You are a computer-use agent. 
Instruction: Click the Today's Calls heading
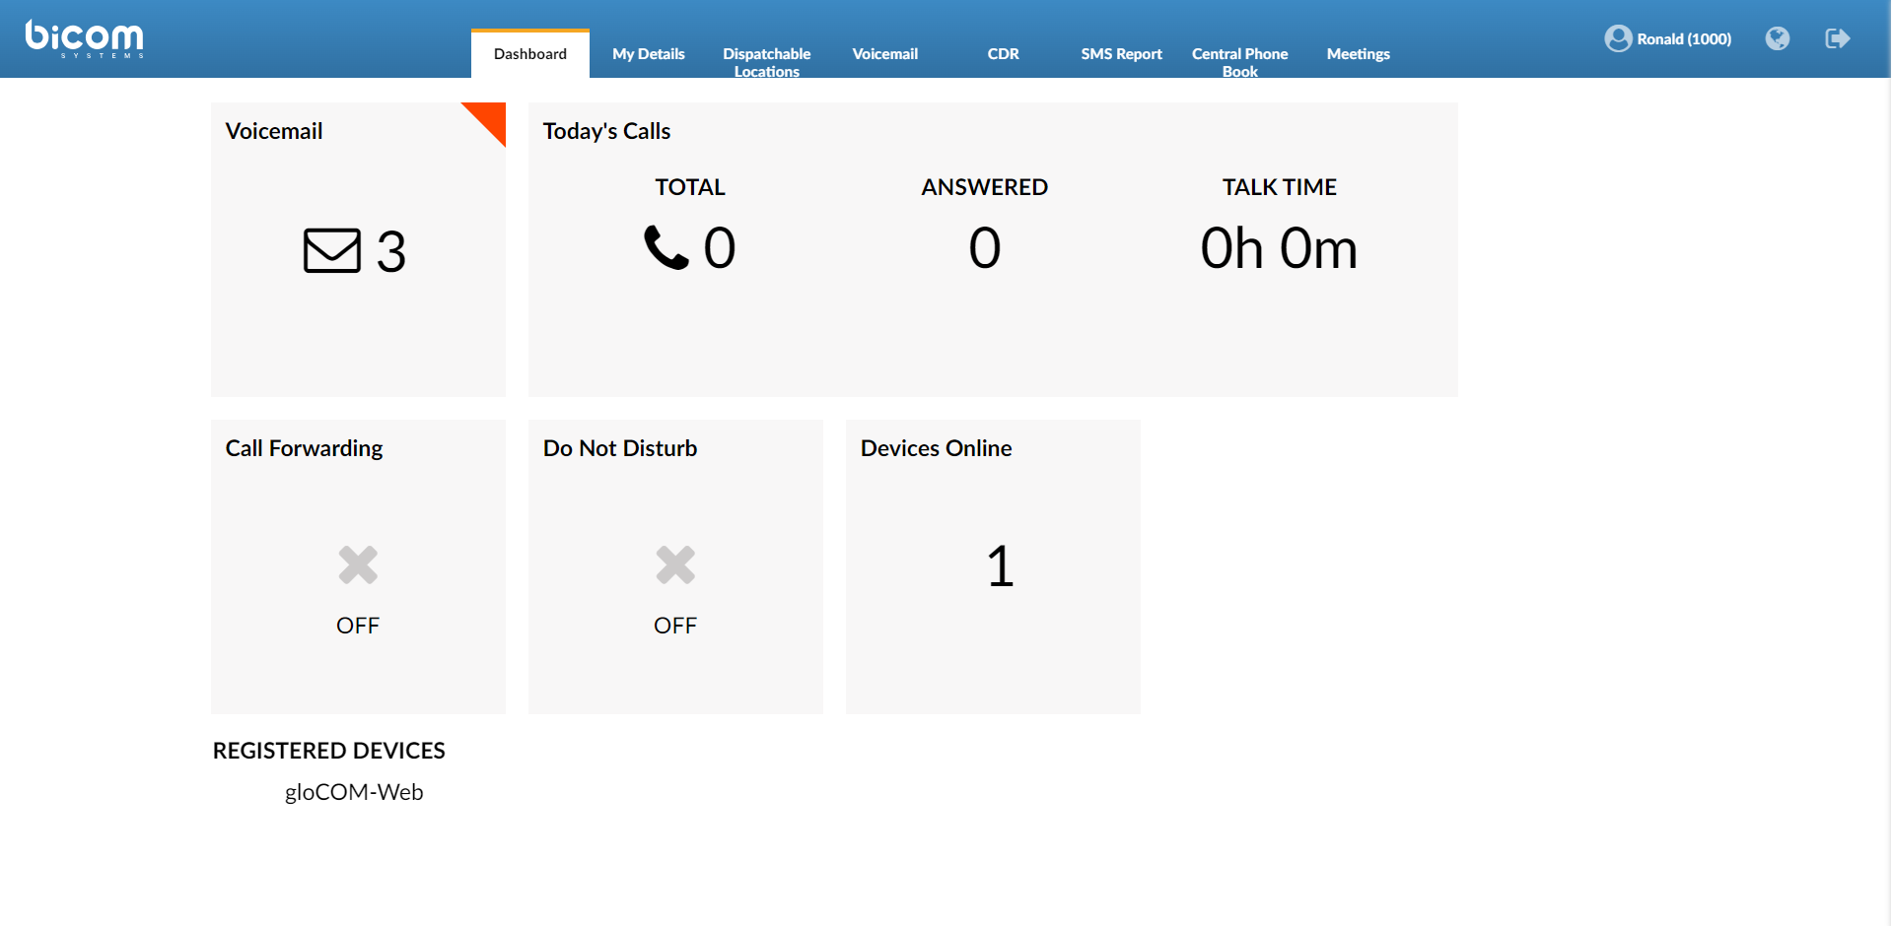click(606, 131)
